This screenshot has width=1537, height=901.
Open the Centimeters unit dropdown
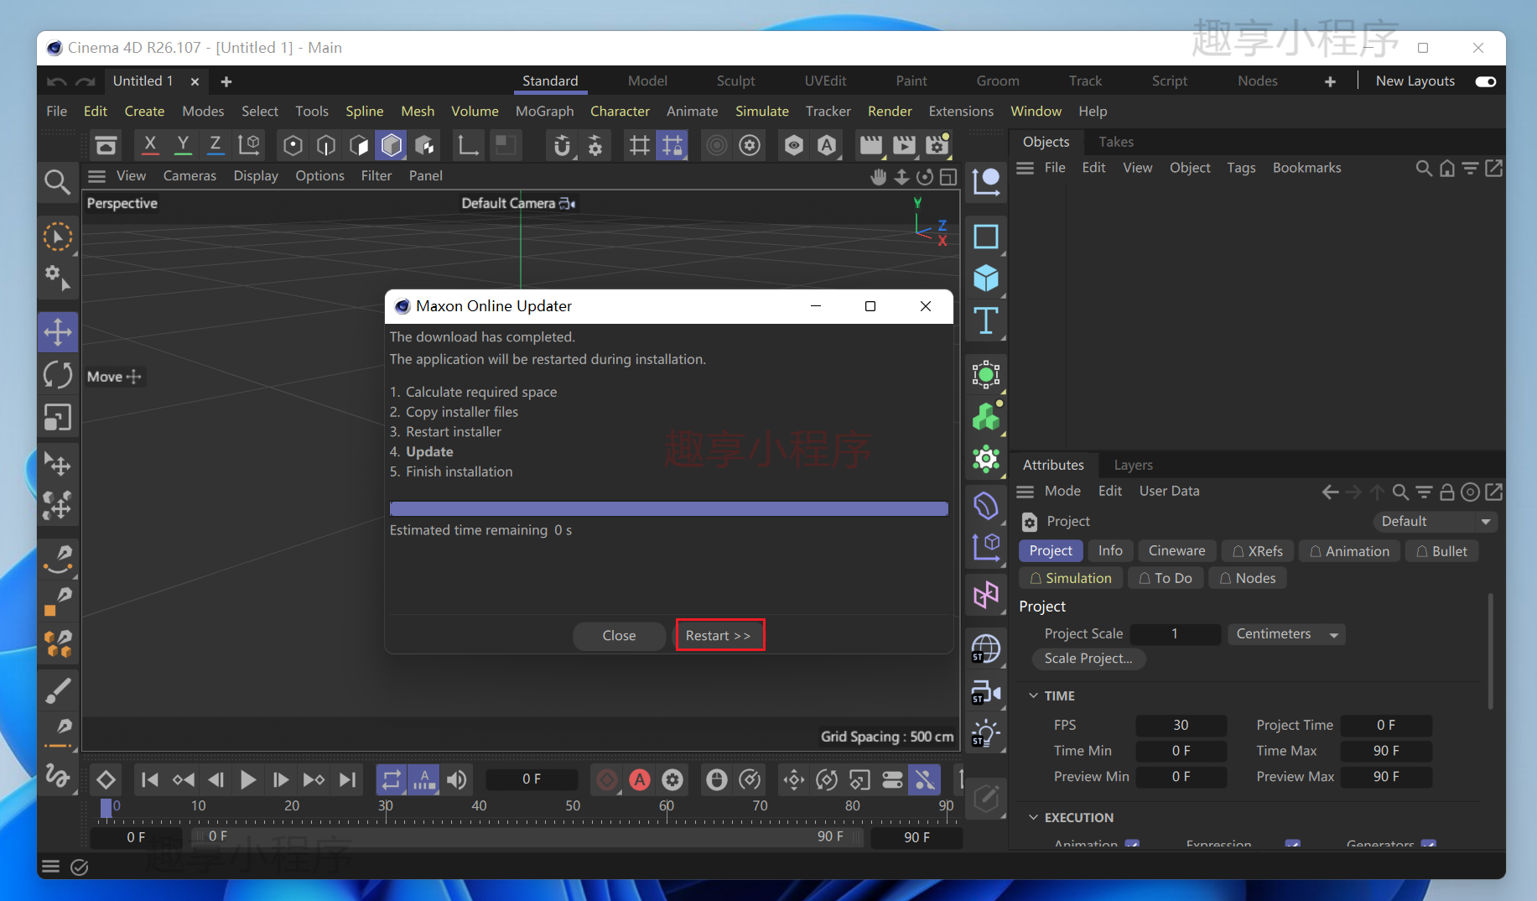pos(1285,634)
